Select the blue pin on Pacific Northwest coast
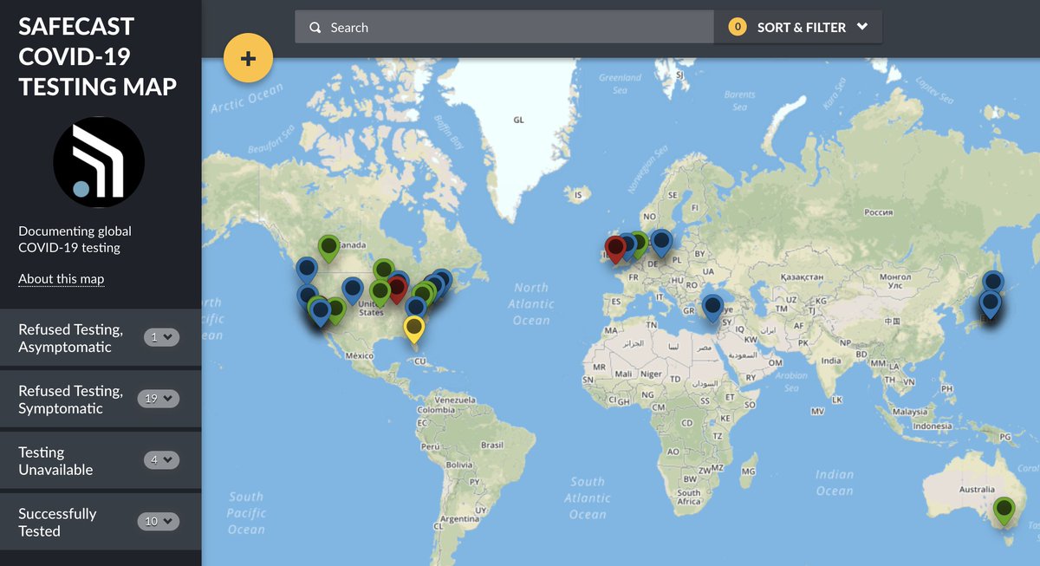The height and width of the screenshot is (566, 1040). pos(306,270)
